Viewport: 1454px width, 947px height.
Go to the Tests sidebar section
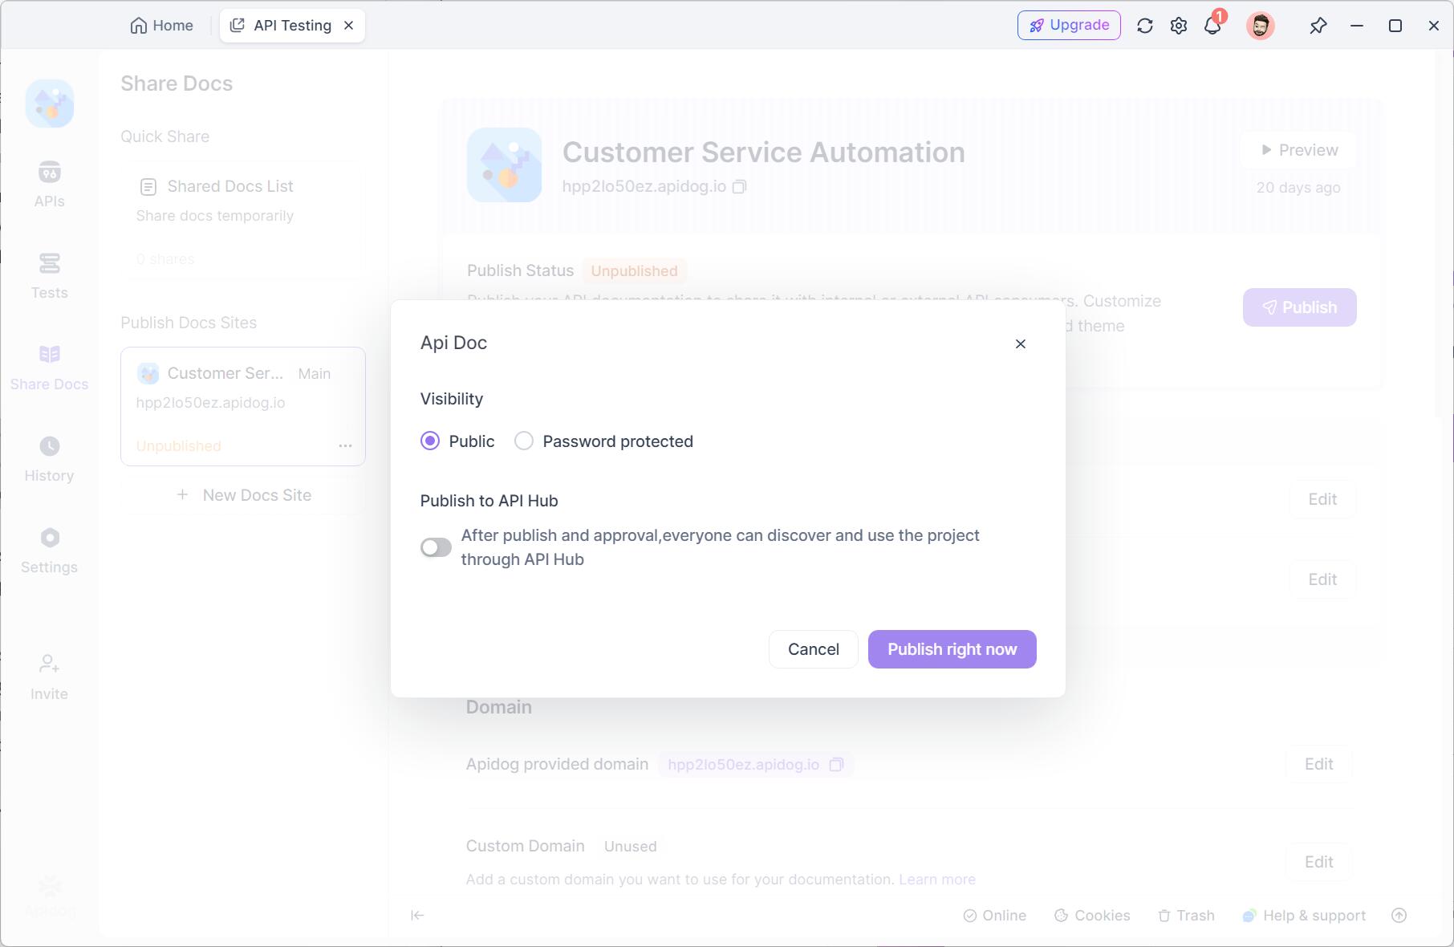coord(50,277)
